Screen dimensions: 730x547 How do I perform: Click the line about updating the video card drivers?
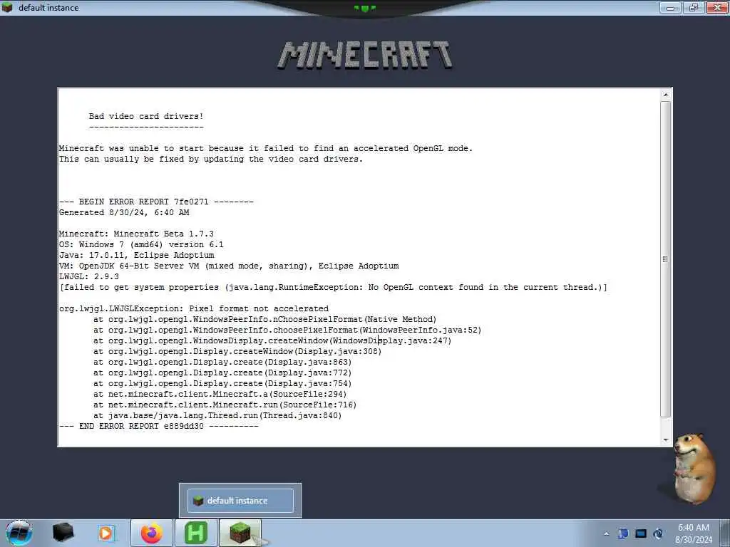[211, 159]
